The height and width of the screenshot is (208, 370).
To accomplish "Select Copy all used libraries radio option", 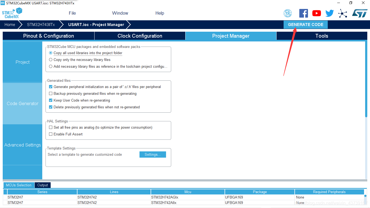I will click(51, 53).
